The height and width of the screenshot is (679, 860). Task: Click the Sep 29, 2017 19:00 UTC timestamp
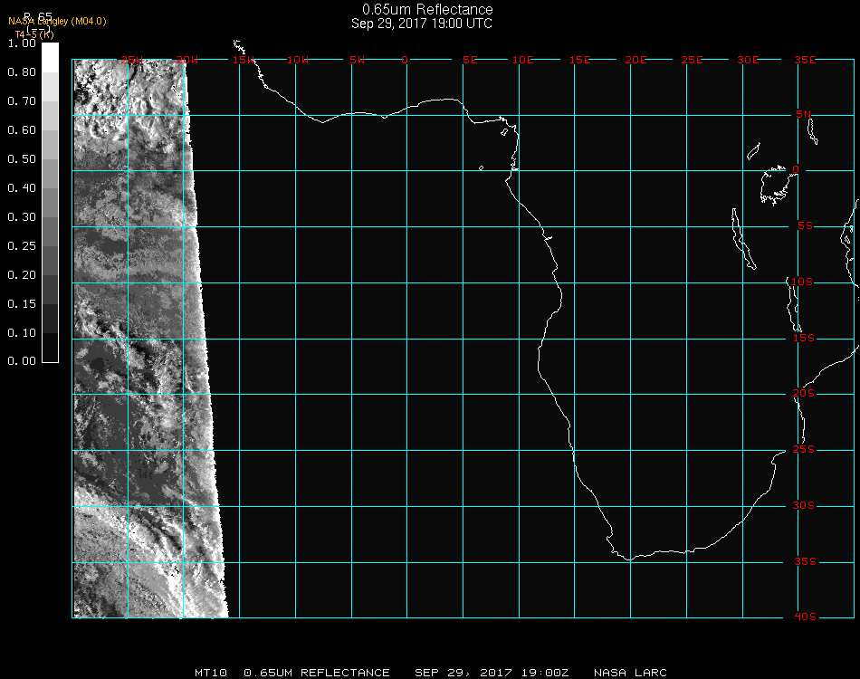tap(422, 24)
